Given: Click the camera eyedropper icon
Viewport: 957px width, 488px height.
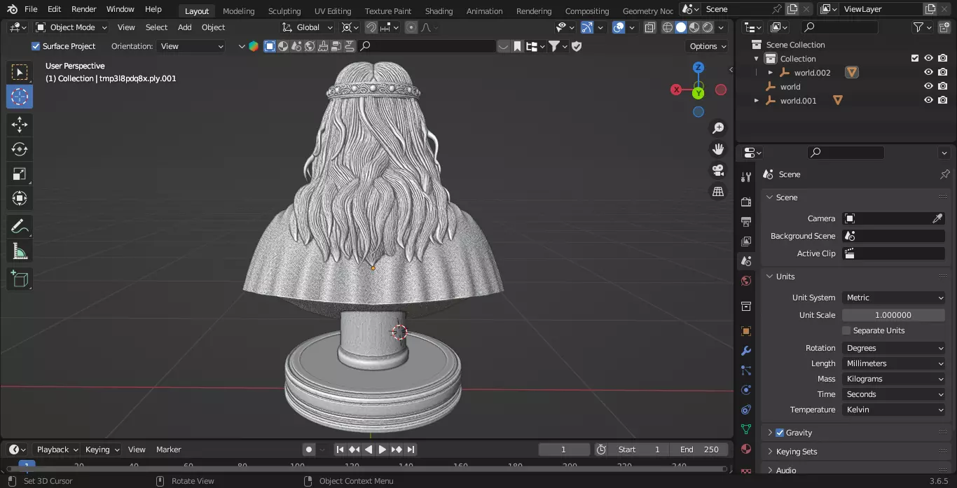Looking at the screenshot, I should pyautogui.click(x=937, y=218).
